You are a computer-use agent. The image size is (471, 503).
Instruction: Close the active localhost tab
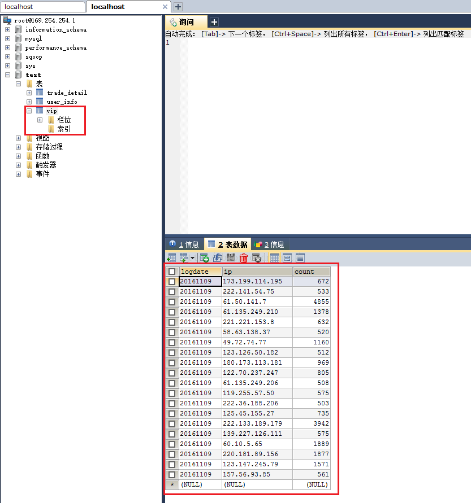[165, 7]
